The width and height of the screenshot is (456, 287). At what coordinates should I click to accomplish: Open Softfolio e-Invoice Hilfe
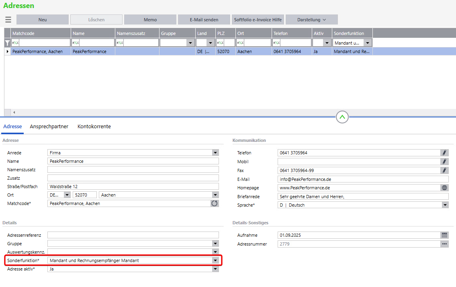[x=258, y=20]
